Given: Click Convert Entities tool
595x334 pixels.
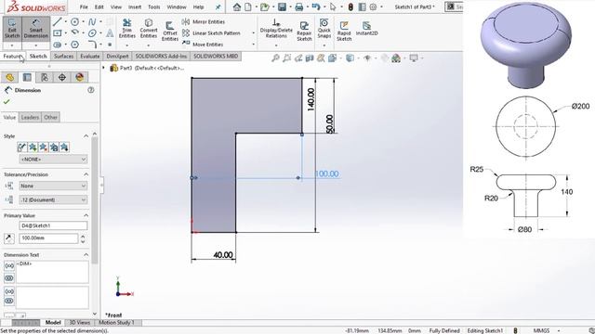Looking at the screenshot, I should (149, 29).
